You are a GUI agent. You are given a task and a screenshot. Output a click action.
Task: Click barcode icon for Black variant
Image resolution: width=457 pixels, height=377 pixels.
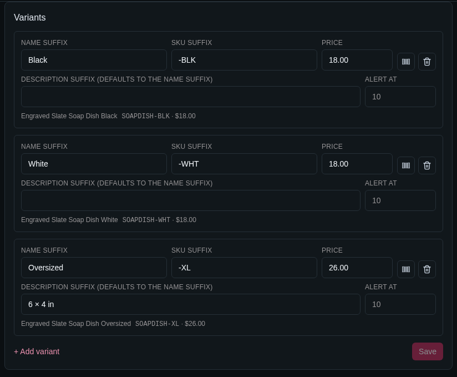tap(406, 62)
